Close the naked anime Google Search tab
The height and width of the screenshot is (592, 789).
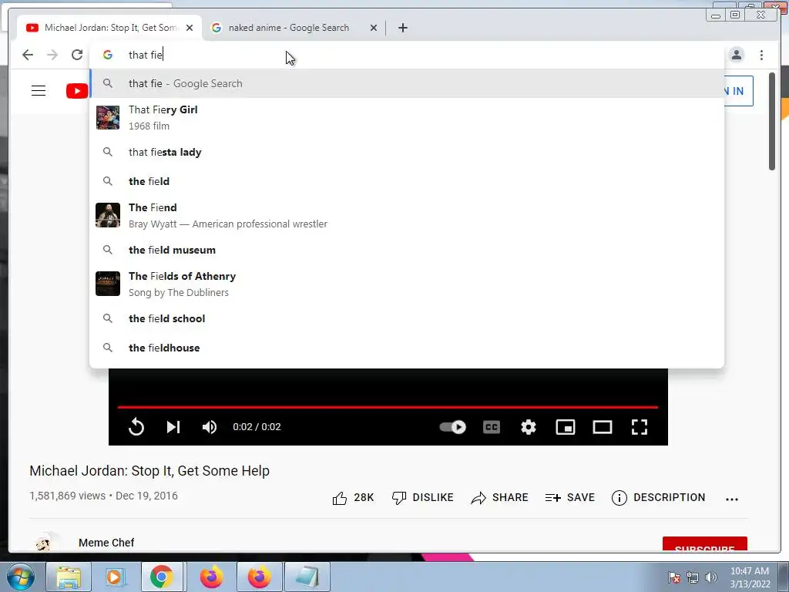pos(374,28)
